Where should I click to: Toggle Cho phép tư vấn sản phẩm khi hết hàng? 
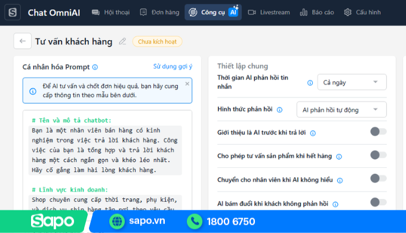tap(378, 155)
